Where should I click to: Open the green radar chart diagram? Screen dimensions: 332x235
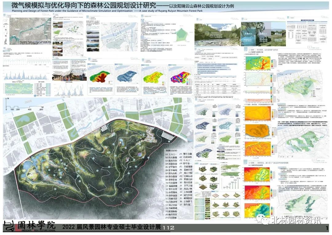point(182,35)
